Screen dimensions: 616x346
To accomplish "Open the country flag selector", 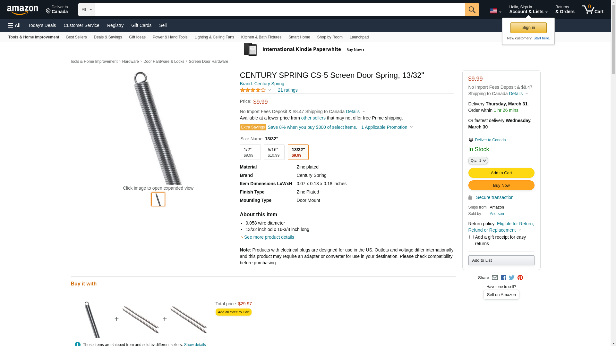I will click(495, 11).
